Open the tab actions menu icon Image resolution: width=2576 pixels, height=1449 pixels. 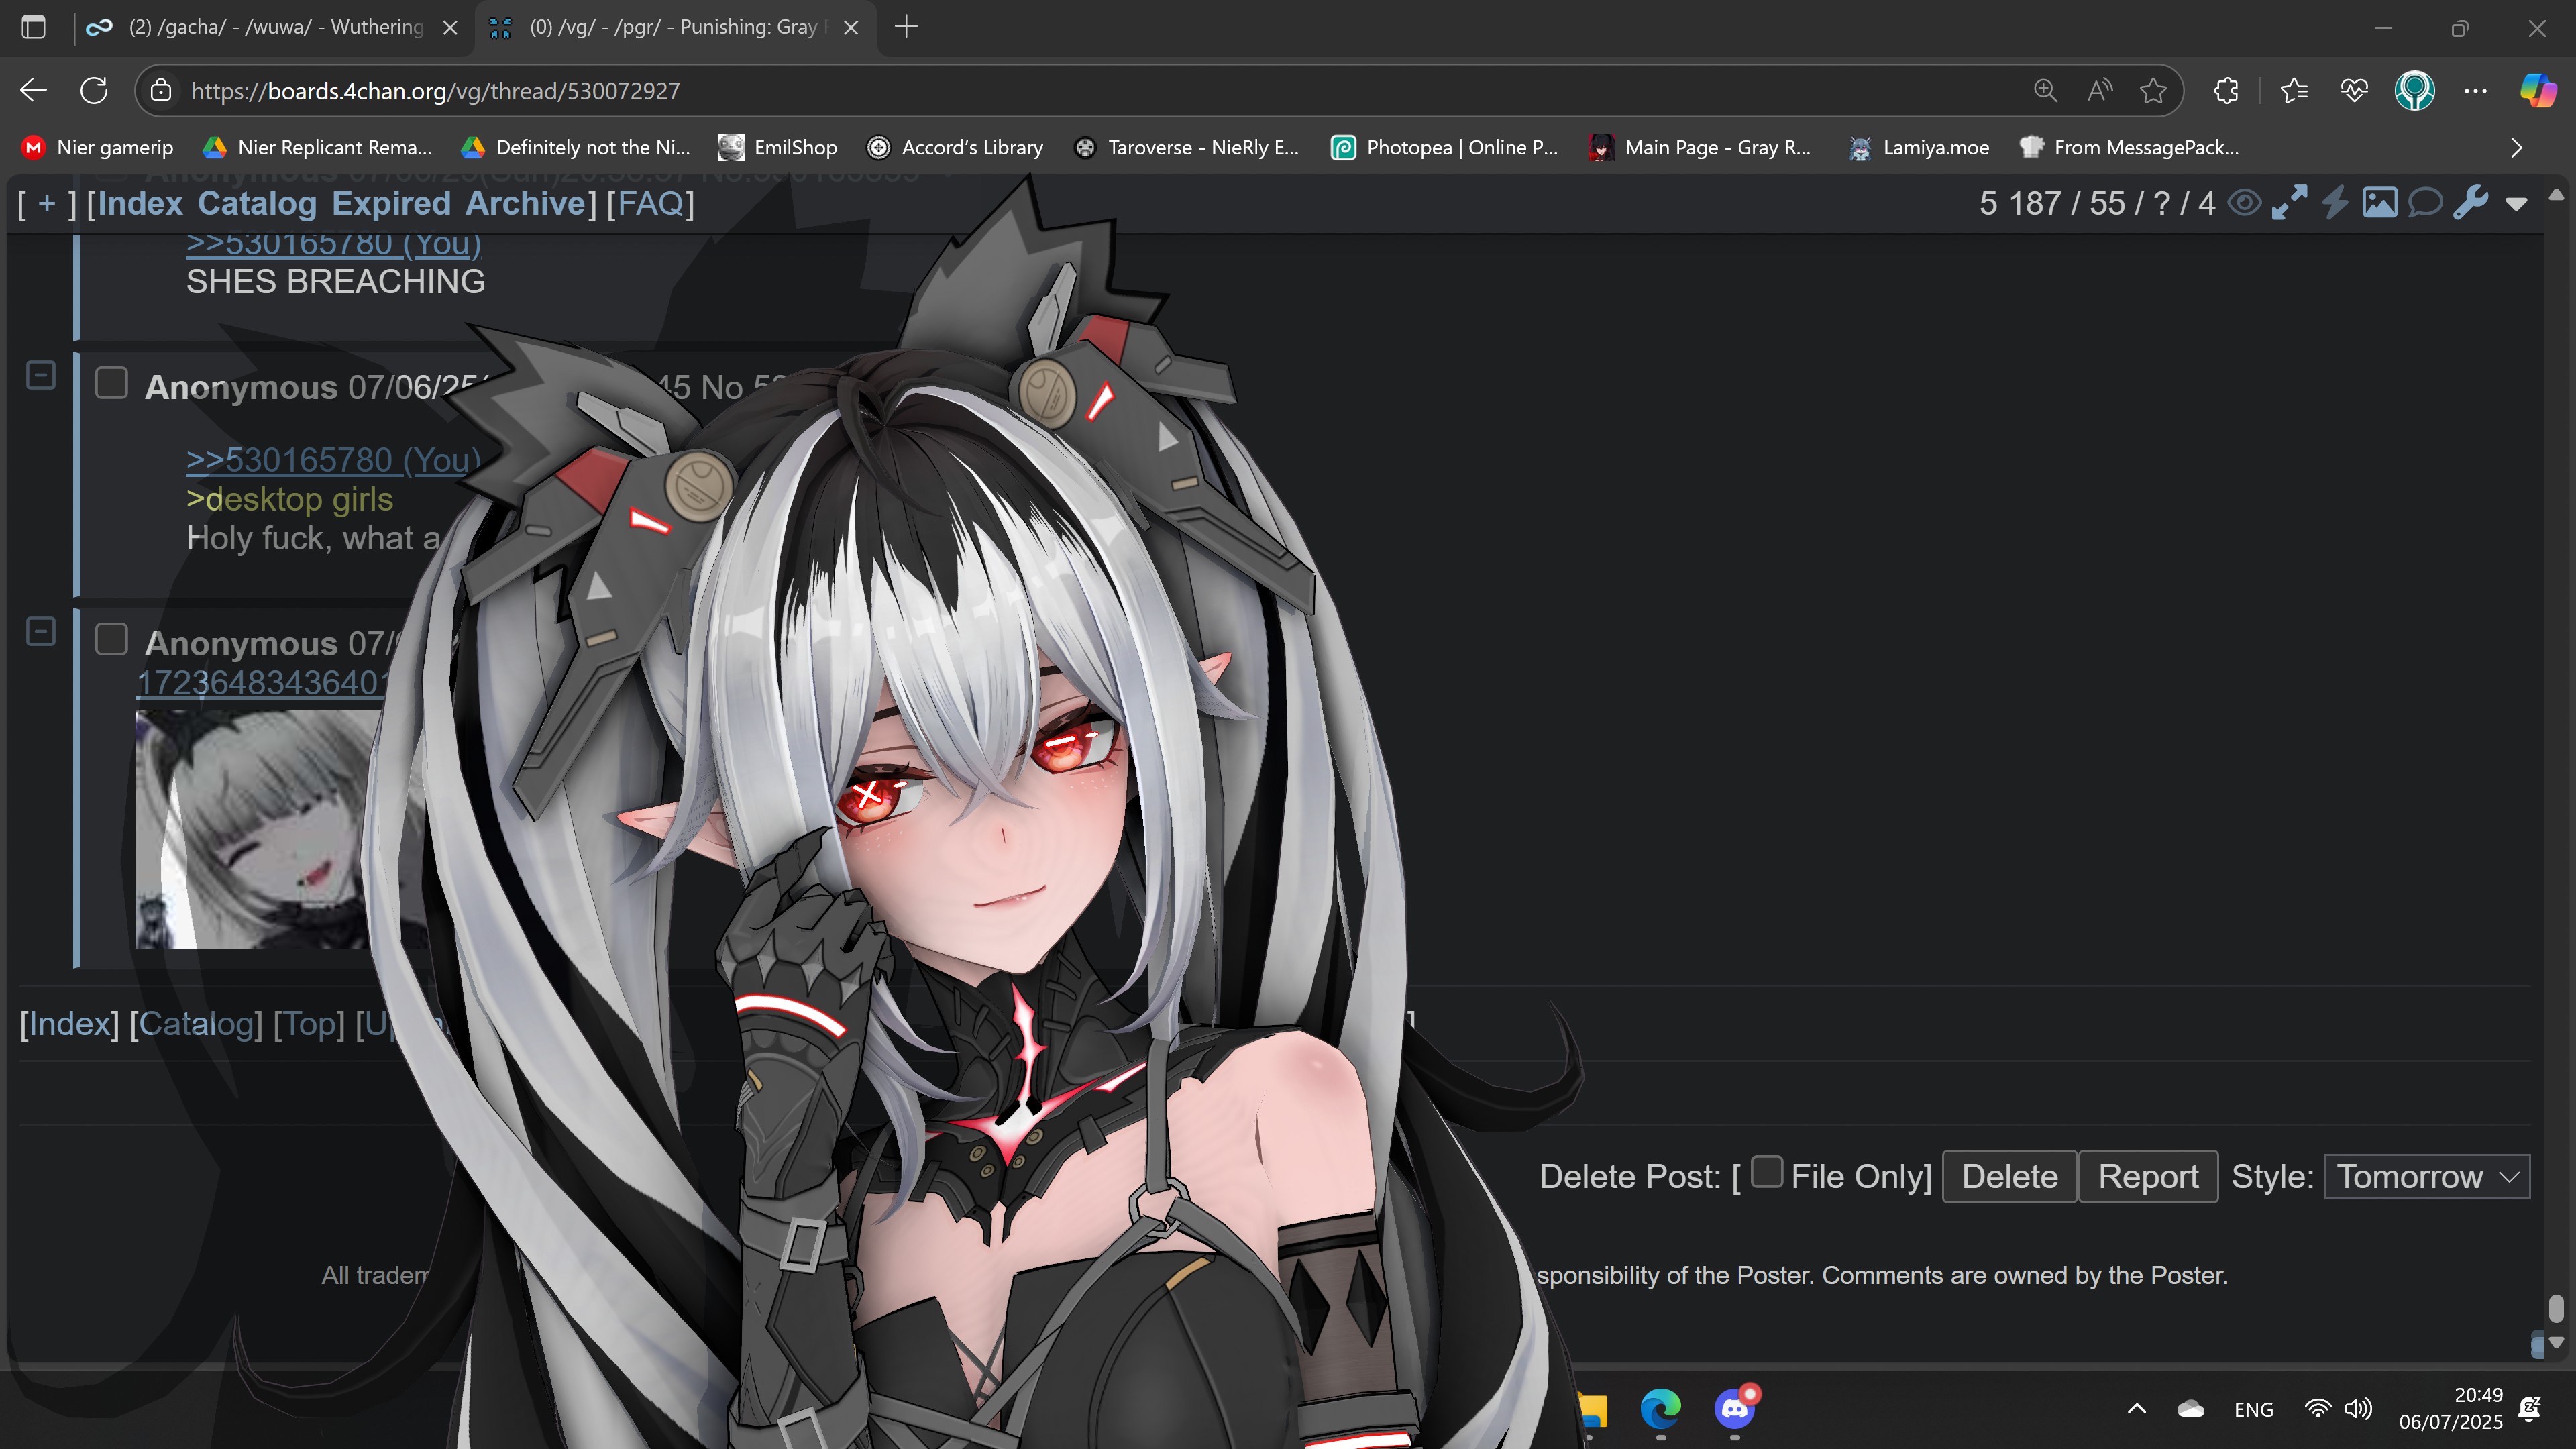[33, 27]
